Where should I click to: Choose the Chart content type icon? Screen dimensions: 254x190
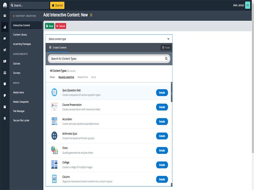[x=54, y=150]
